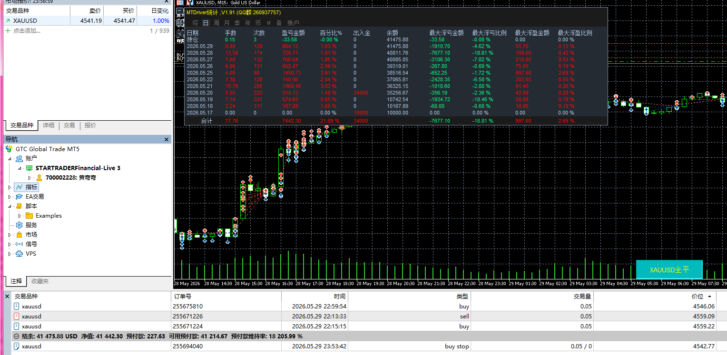Viewport: 727px width, 355px height.
Task: Click 点击添加 to add a symbol
Action: 27,31
